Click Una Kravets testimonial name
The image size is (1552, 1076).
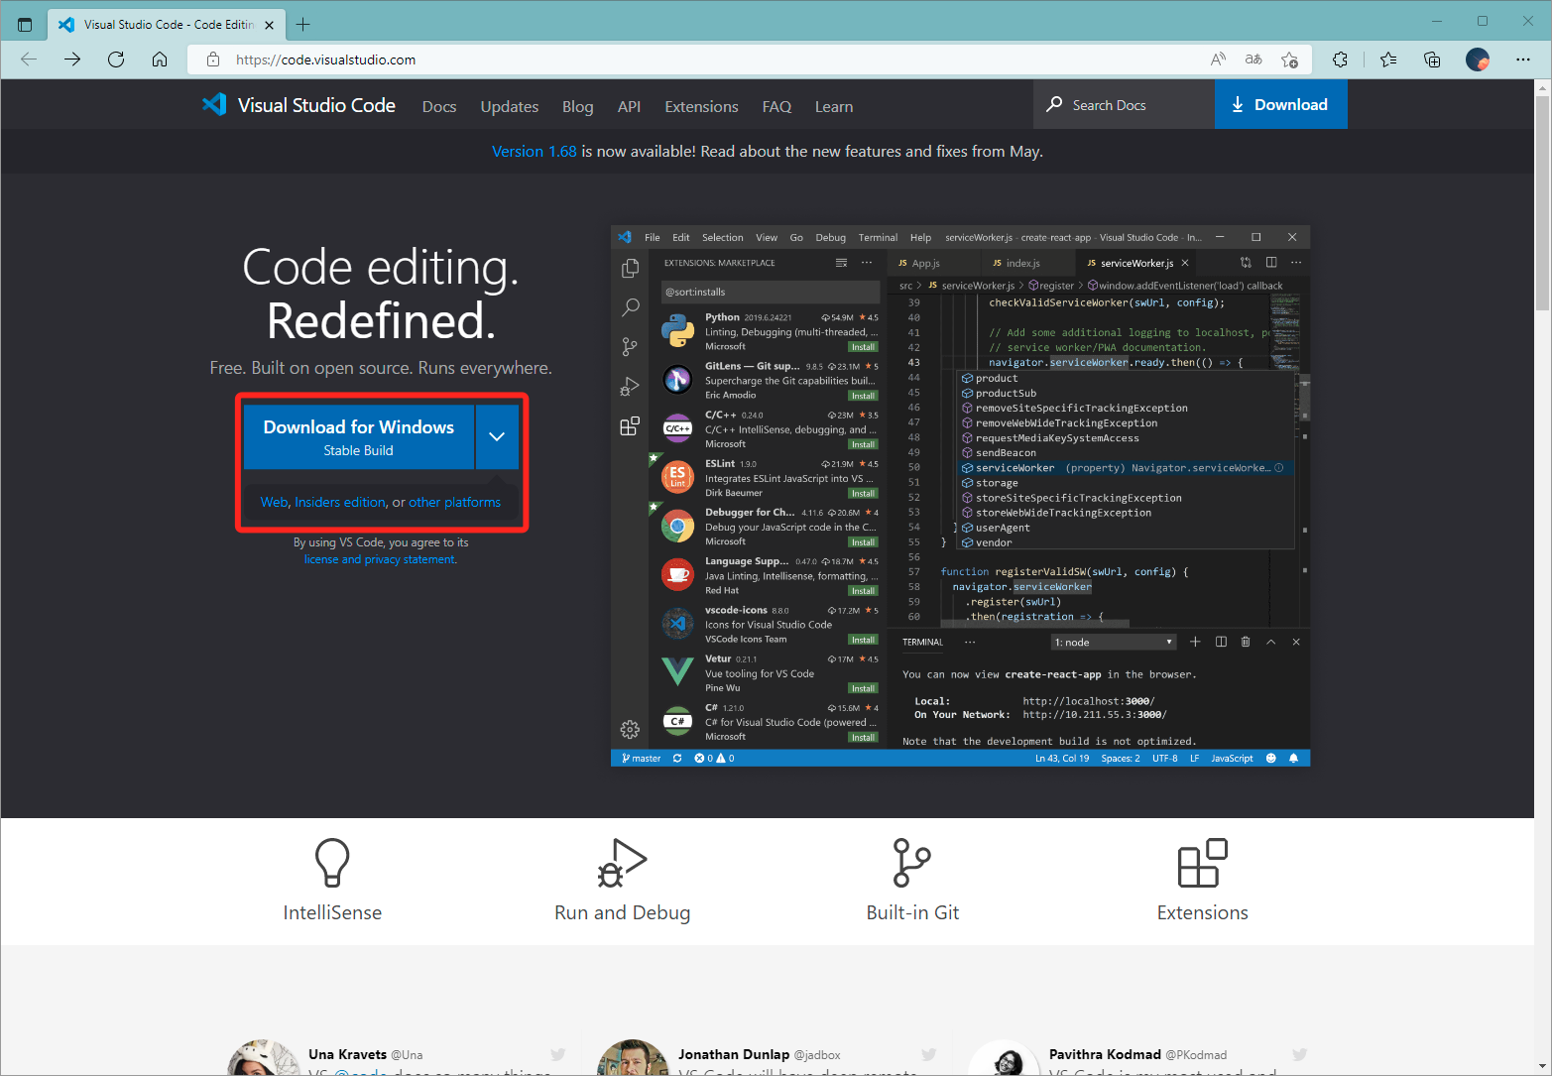[x=347, y=1054]
